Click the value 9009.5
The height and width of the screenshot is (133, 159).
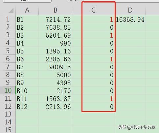pos(60,67)
